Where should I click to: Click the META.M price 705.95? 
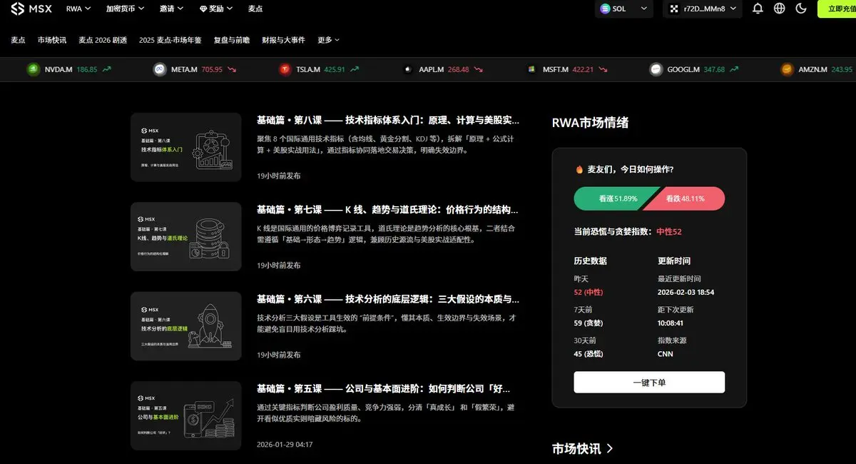coord(212,69)
